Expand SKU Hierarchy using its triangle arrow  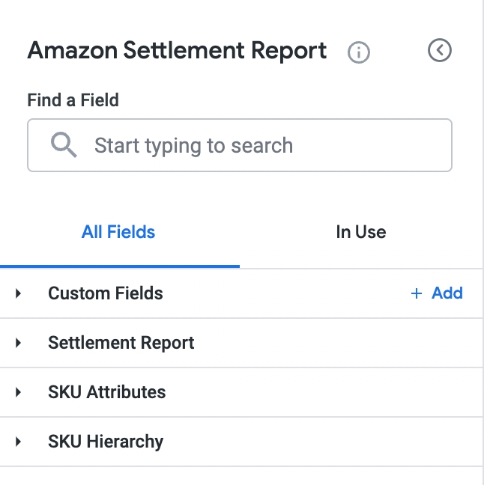click(x=19, y=442)
